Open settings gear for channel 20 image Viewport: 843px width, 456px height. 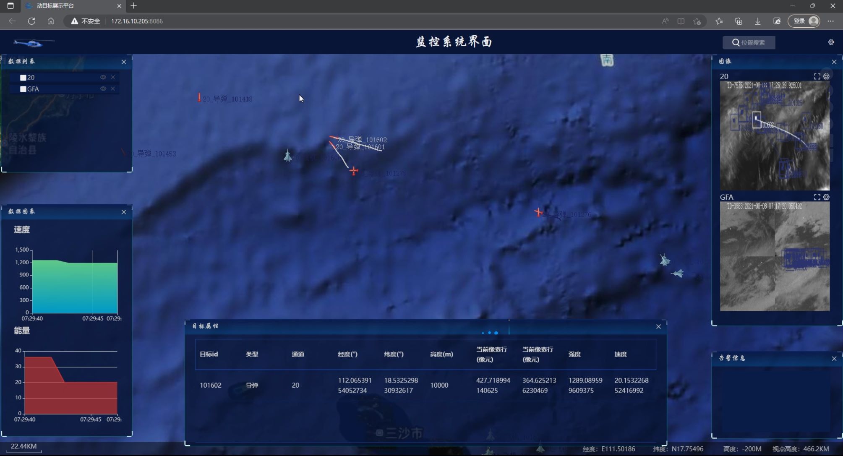coord(826,76)
